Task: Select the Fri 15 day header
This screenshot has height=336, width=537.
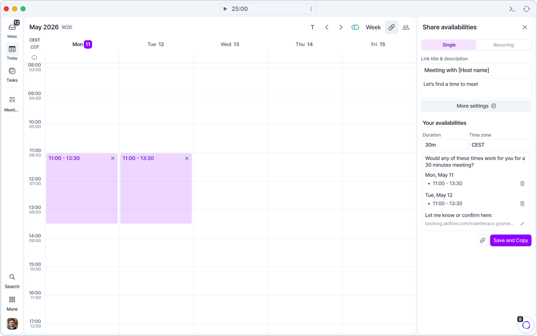Action: tap(378, 44)
